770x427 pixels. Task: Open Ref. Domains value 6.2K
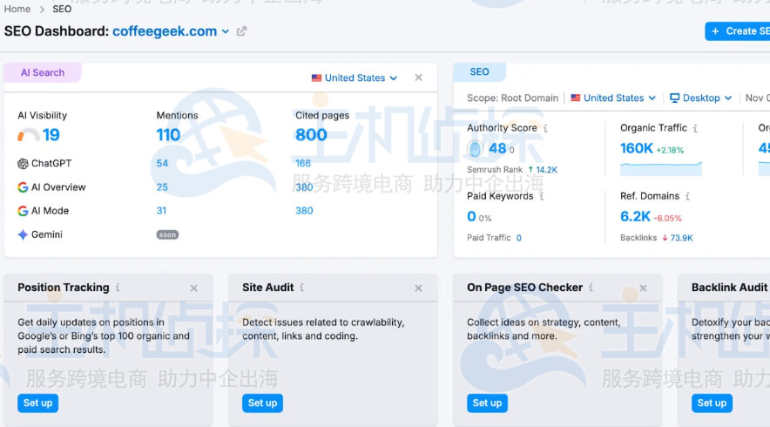(635, 216)
